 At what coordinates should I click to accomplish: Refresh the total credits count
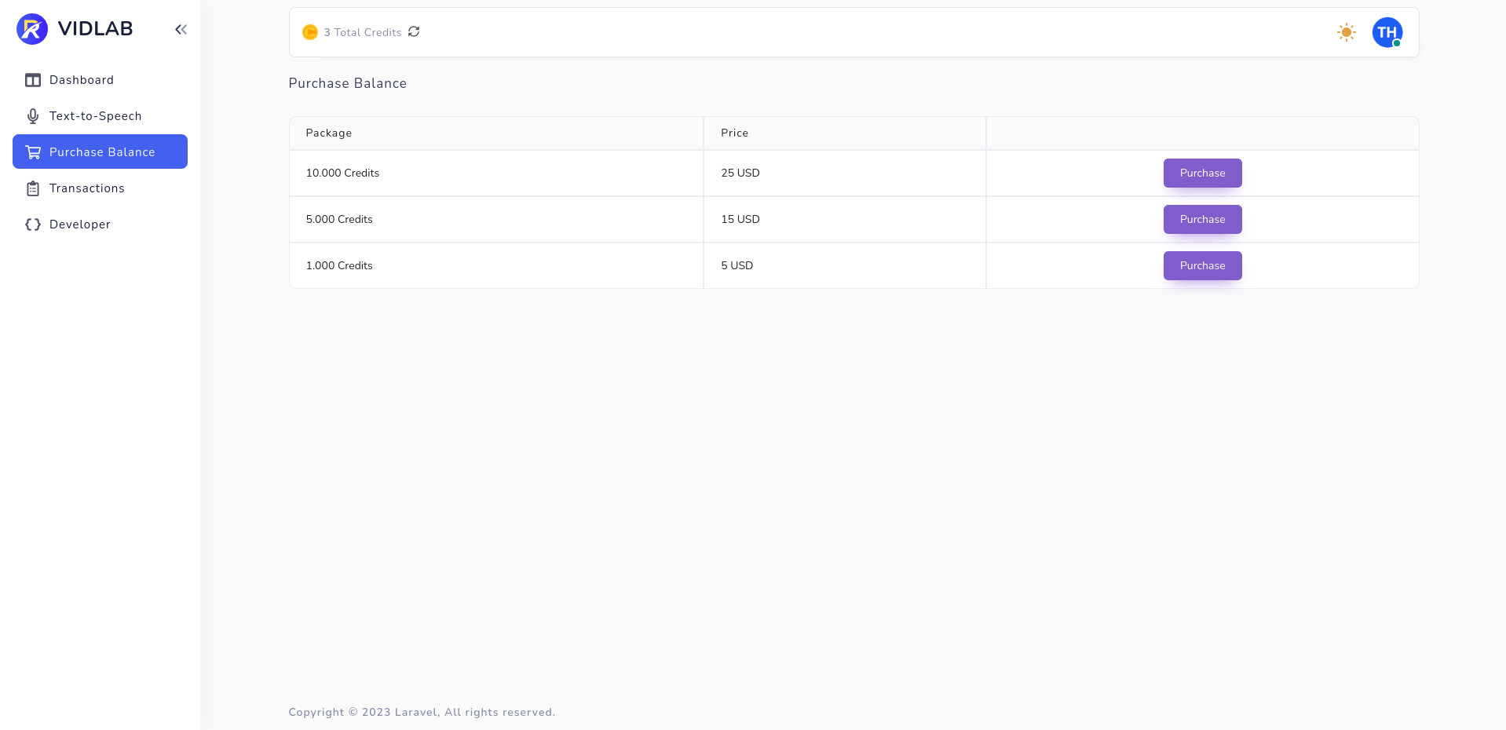tap(414, 31)
